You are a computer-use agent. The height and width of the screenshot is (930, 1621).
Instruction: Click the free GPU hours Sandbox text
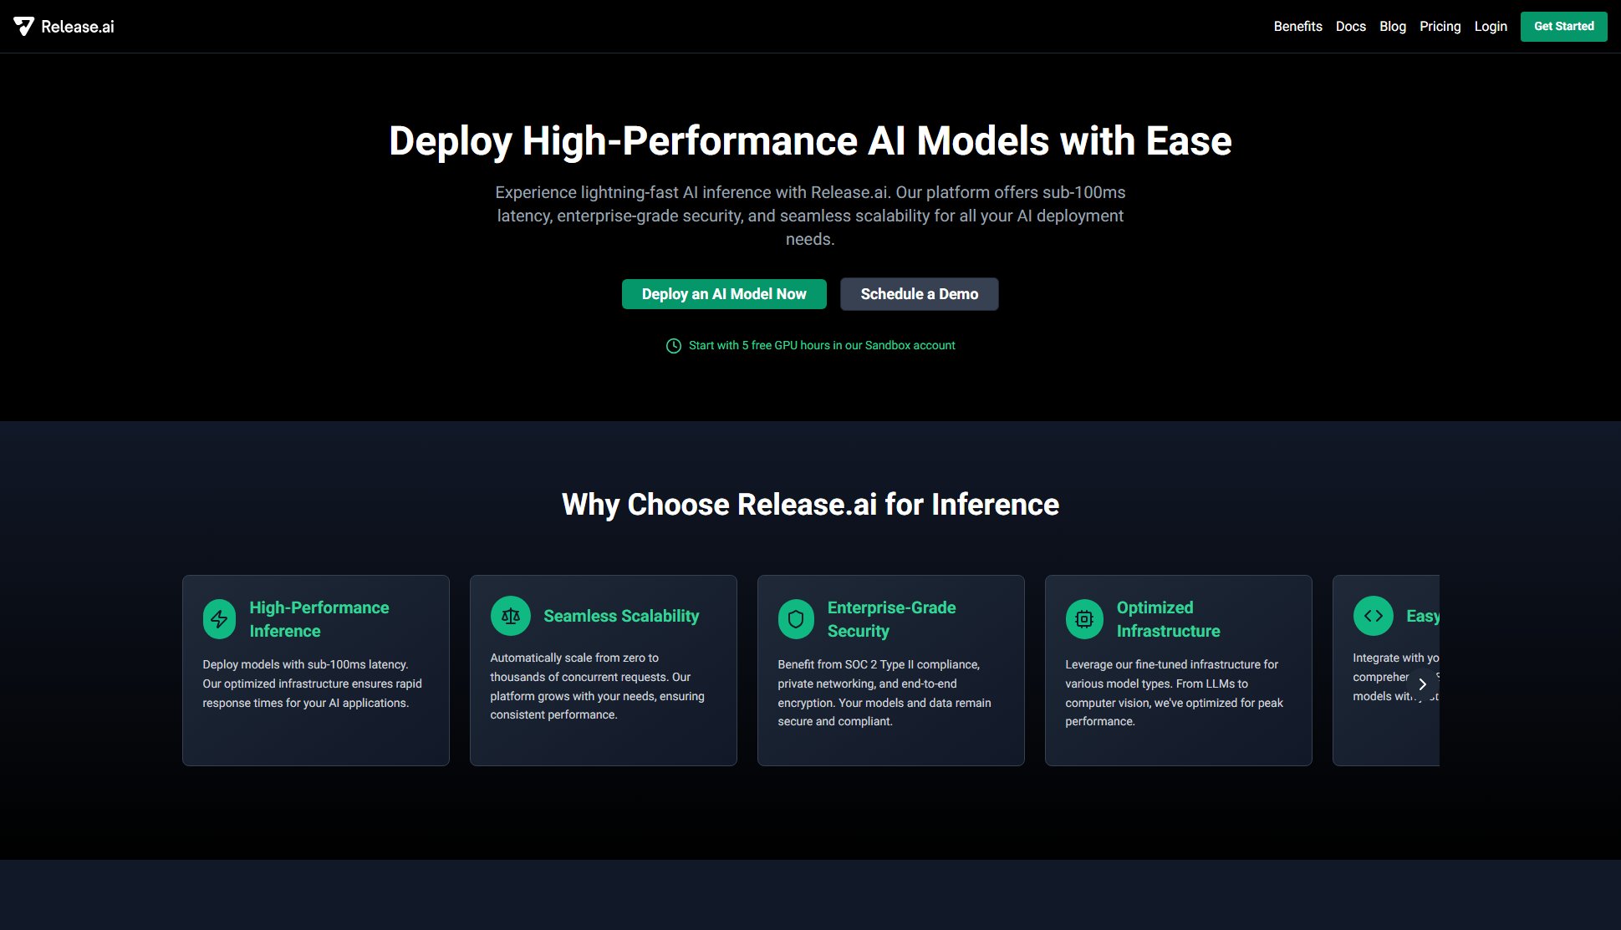pyautogui.click(x=821, y=346)
